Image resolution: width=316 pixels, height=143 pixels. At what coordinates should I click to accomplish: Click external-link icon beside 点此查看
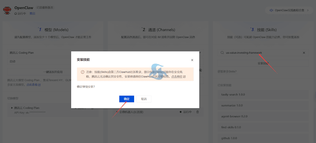[39, 85]
